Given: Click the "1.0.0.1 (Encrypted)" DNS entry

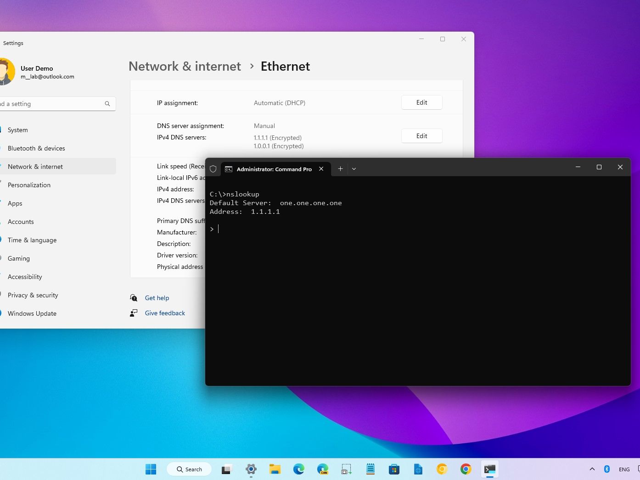Looking at the screenshot, I should 279,146.
